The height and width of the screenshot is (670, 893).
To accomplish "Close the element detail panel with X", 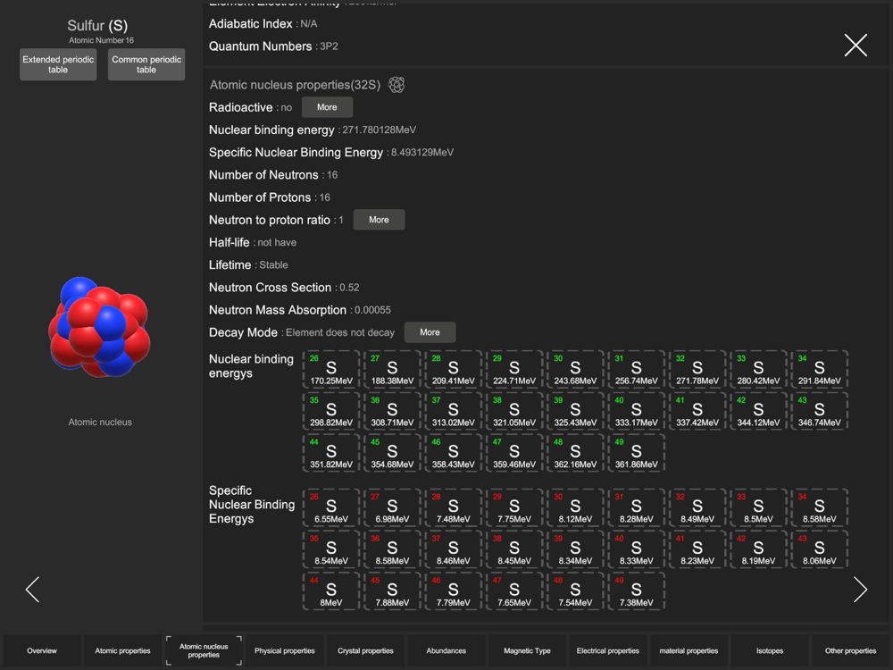I will click(855, 46).
